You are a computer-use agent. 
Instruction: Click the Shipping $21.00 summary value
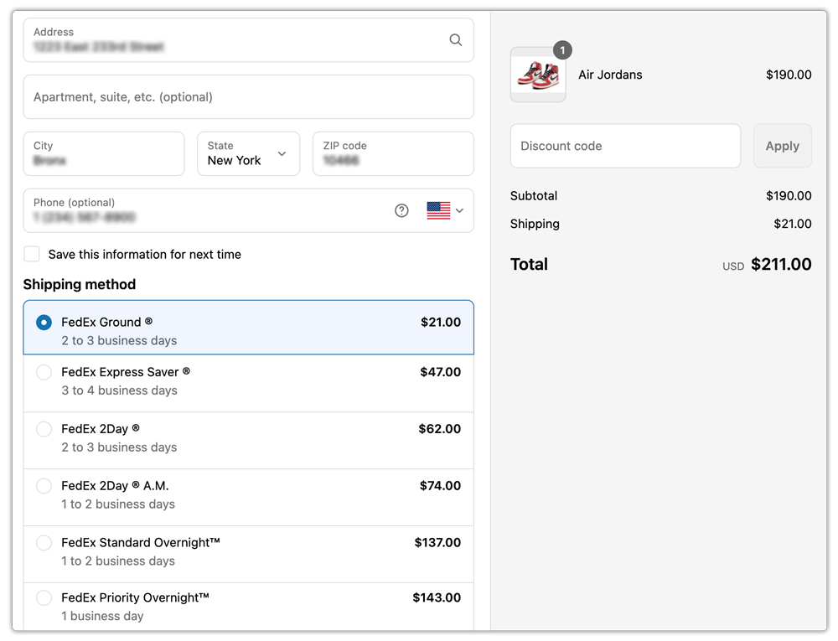pos(793,224)
